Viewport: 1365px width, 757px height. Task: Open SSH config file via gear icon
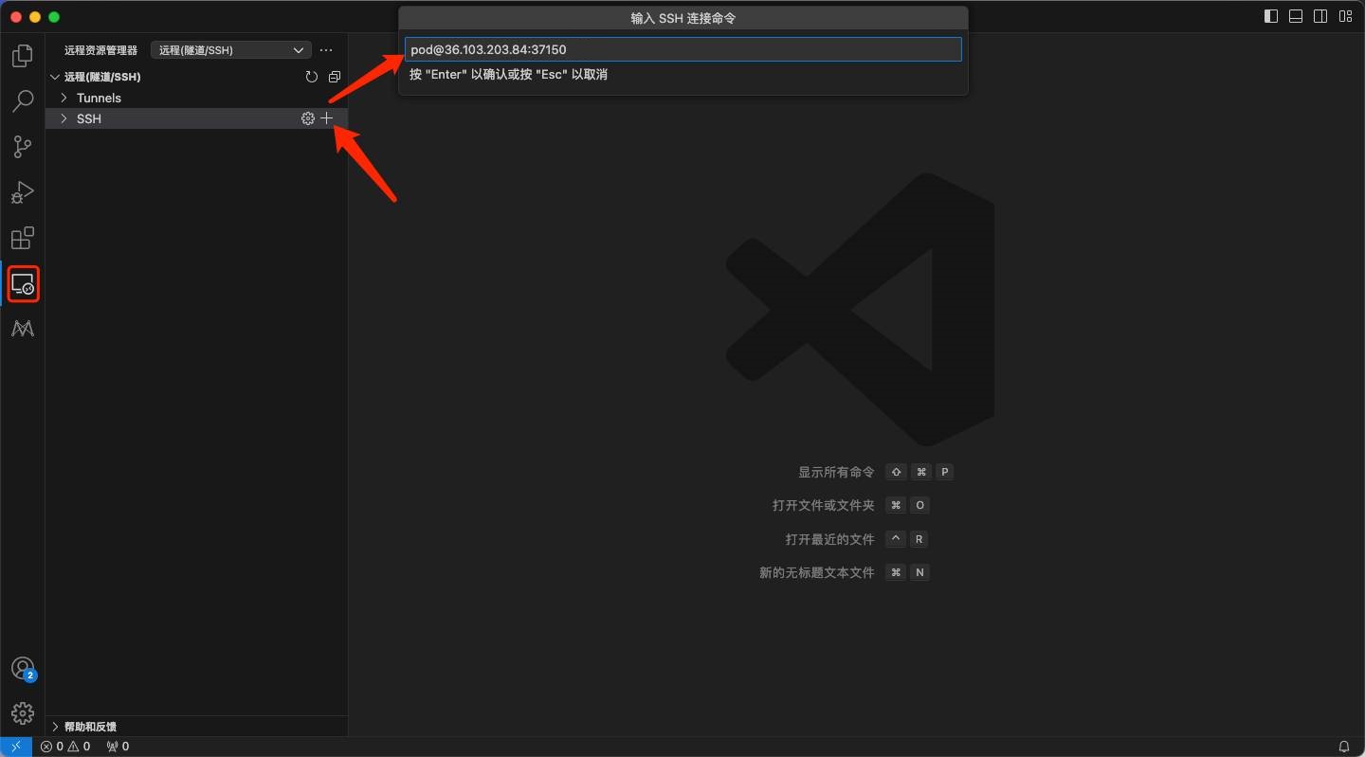point(307,118)
